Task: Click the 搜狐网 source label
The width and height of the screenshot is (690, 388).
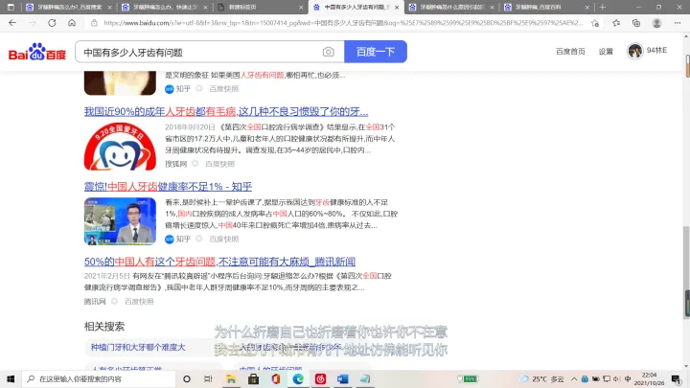Action: [176, 164]
